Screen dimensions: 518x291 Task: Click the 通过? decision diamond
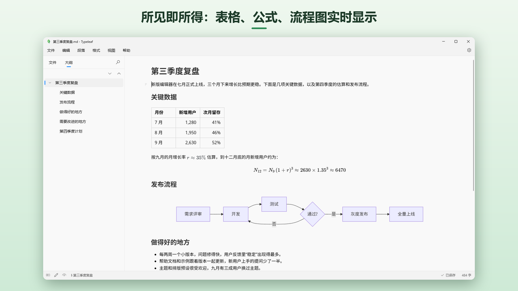click(x=312, y=214)
